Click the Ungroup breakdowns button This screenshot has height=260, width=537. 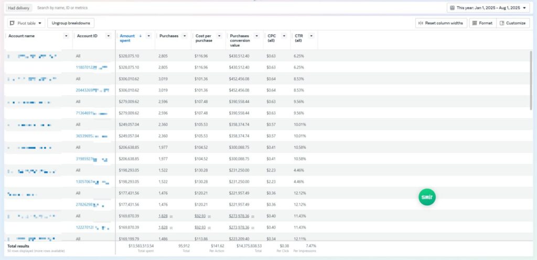tap(71, 23)
